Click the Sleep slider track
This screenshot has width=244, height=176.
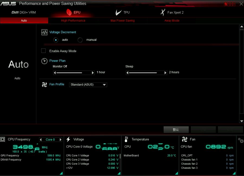point(146,73)
